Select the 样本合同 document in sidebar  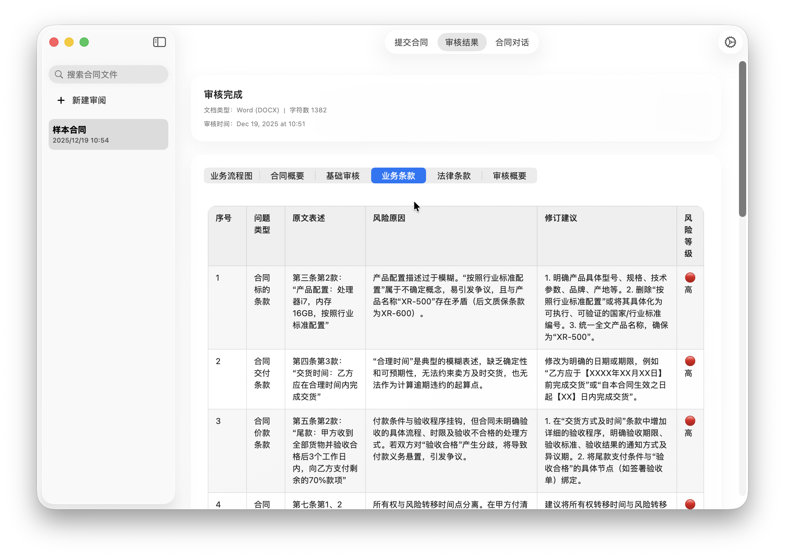coord(108,134)
